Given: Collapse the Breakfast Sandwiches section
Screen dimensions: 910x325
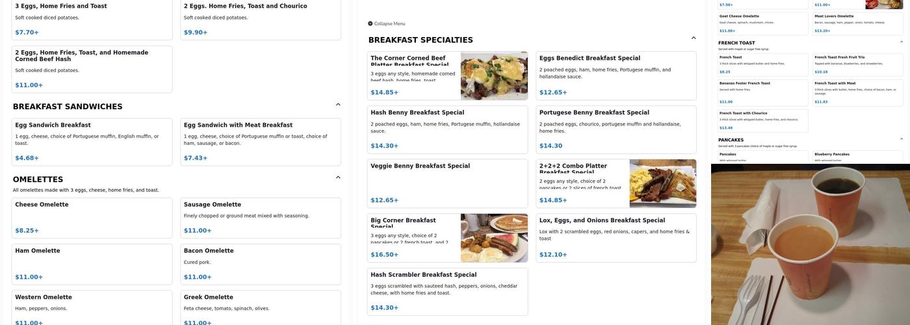Looking at the screenshot, I should [x=338, y=105].
